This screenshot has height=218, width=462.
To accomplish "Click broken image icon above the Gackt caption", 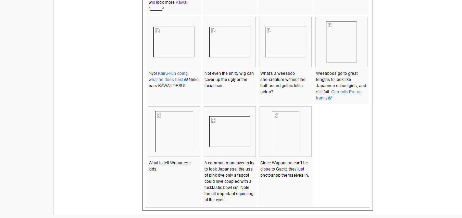I will 276,115.
